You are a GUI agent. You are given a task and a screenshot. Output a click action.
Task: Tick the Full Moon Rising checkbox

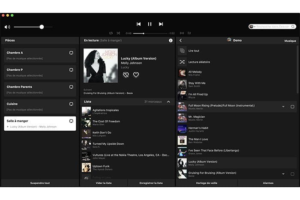coord(292,107)
